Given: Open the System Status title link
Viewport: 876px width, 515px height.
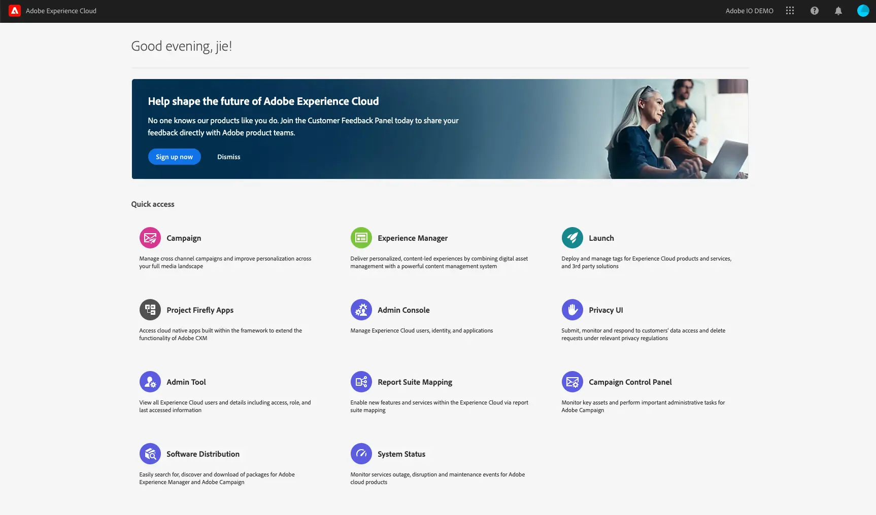Looking at the screenshot, I should click(x=401, y=454).
